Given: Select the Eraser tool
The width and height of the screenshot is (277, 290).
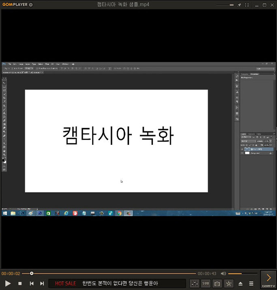Looking at the screenshot, I should click(4, 121).
